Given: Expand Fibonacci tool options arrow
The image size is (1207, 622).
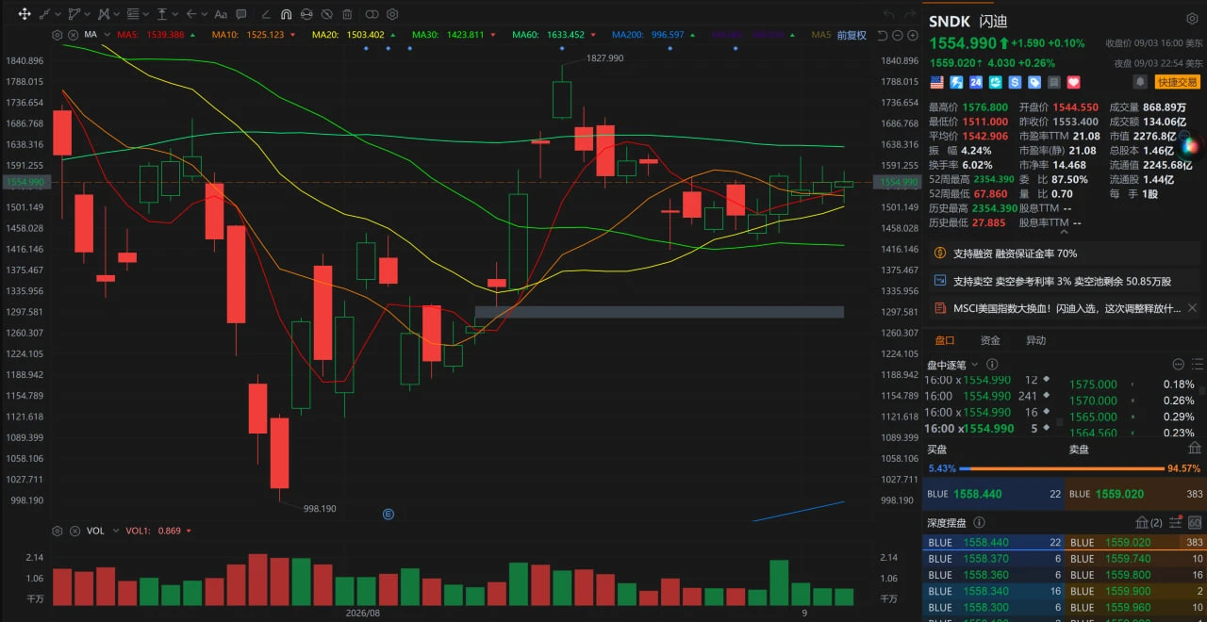Looking at the screenshot, I should point(145,14).
